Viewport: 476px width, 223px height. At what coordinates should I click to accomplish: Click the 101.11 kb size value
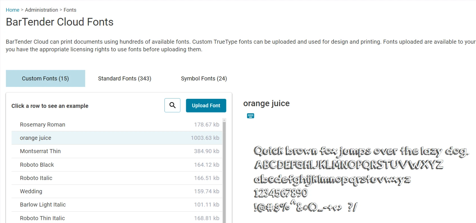[x=207, y=205]
